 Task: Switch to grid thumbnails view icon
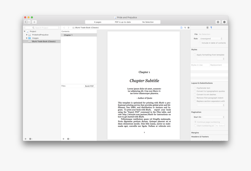click(189, 28)
